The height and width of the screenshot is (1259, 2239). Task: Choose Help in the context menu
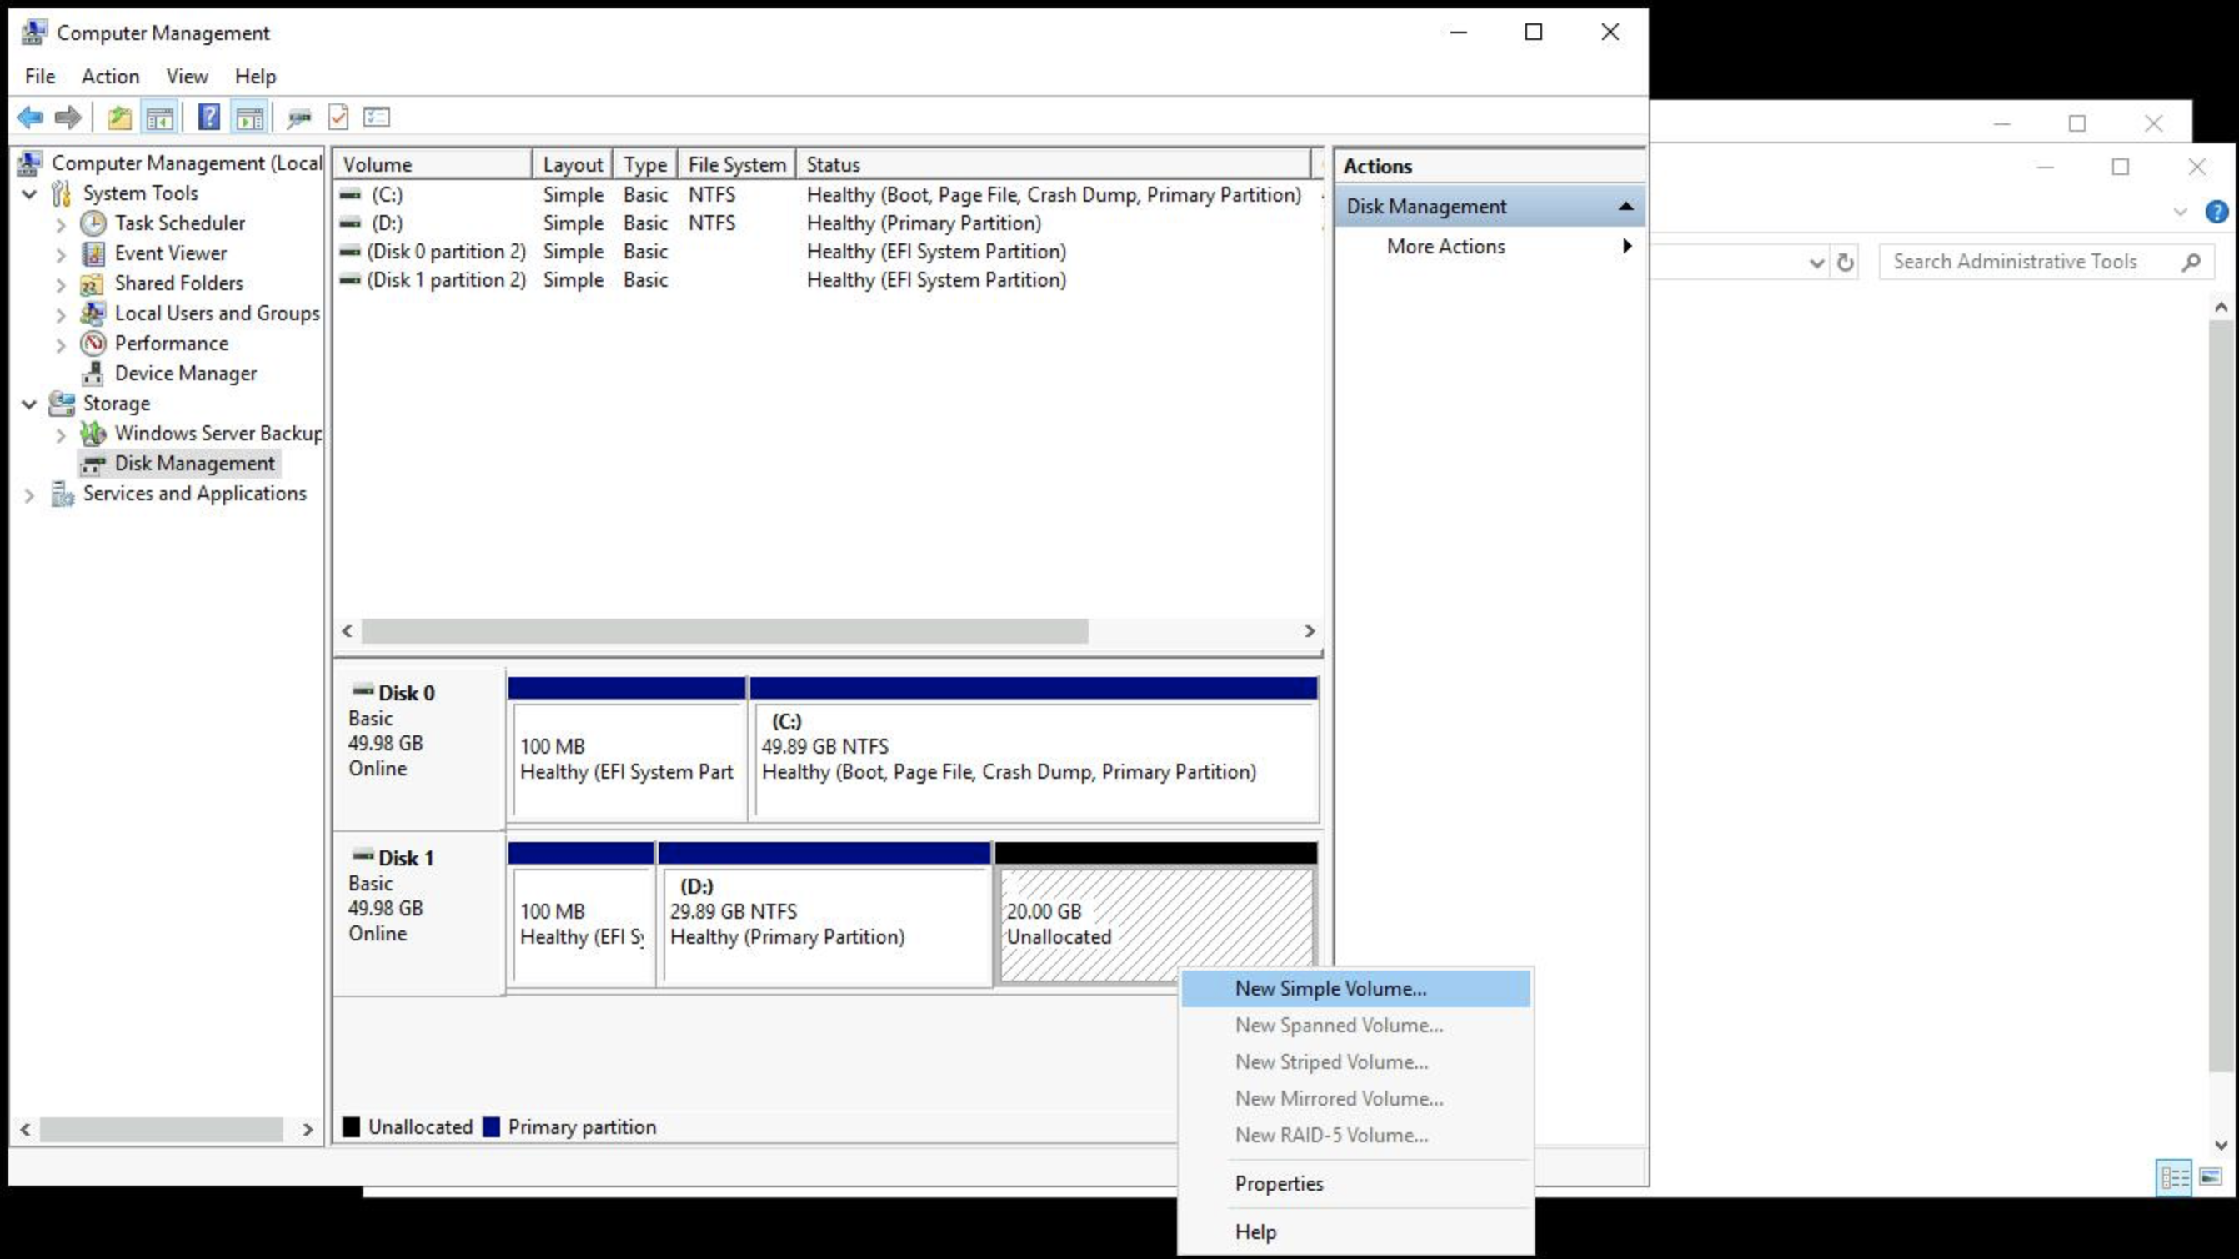click(x=1355, y=1232)
